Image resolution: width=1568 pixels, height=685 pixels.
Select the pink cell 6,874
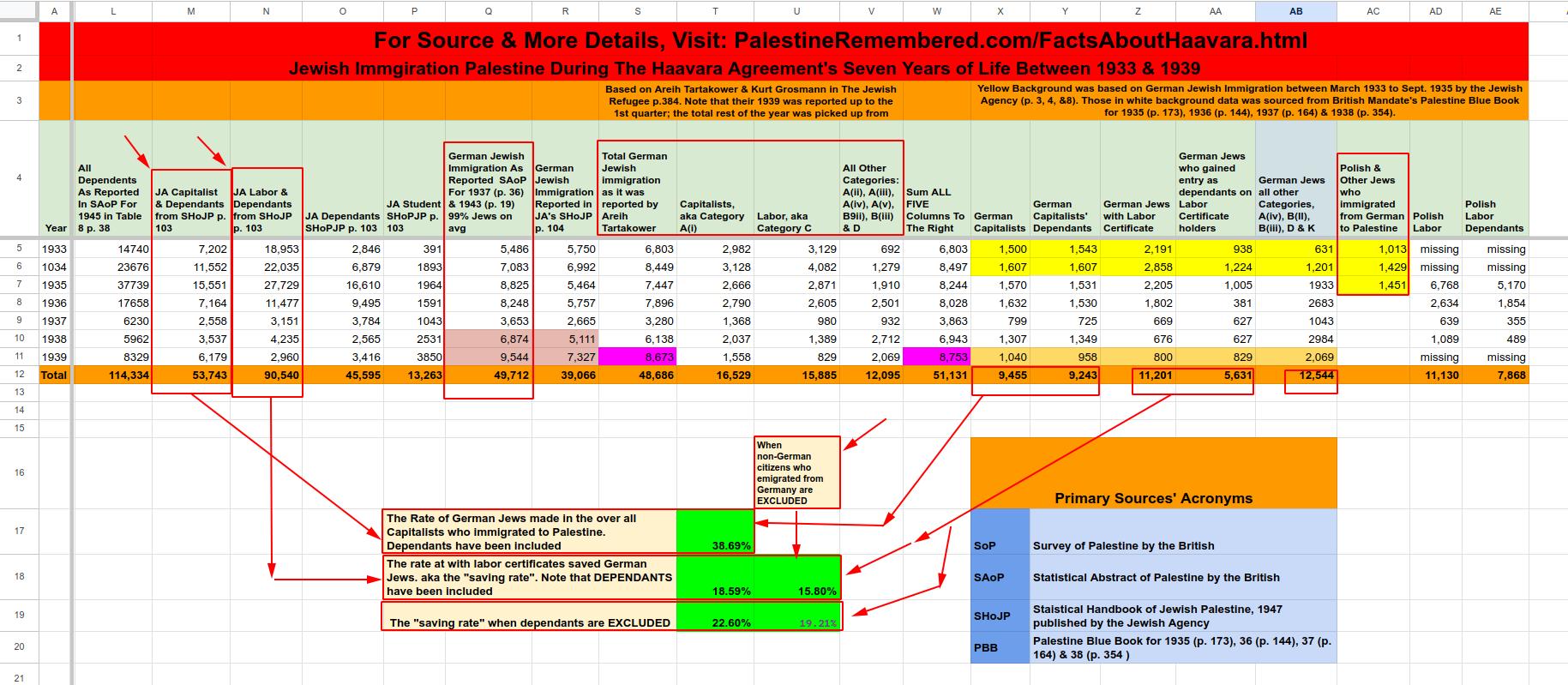tap(488, 339)
